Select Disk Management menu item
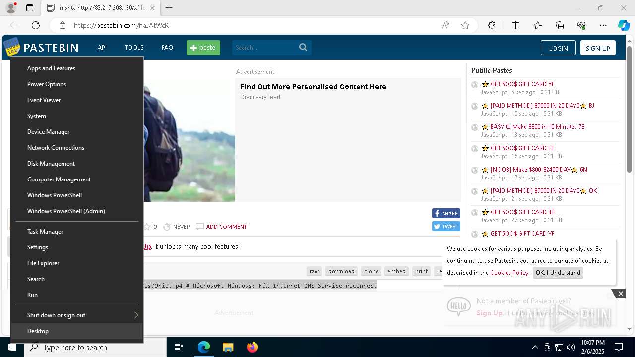This screenshot has height=357, width=635. 77,164
